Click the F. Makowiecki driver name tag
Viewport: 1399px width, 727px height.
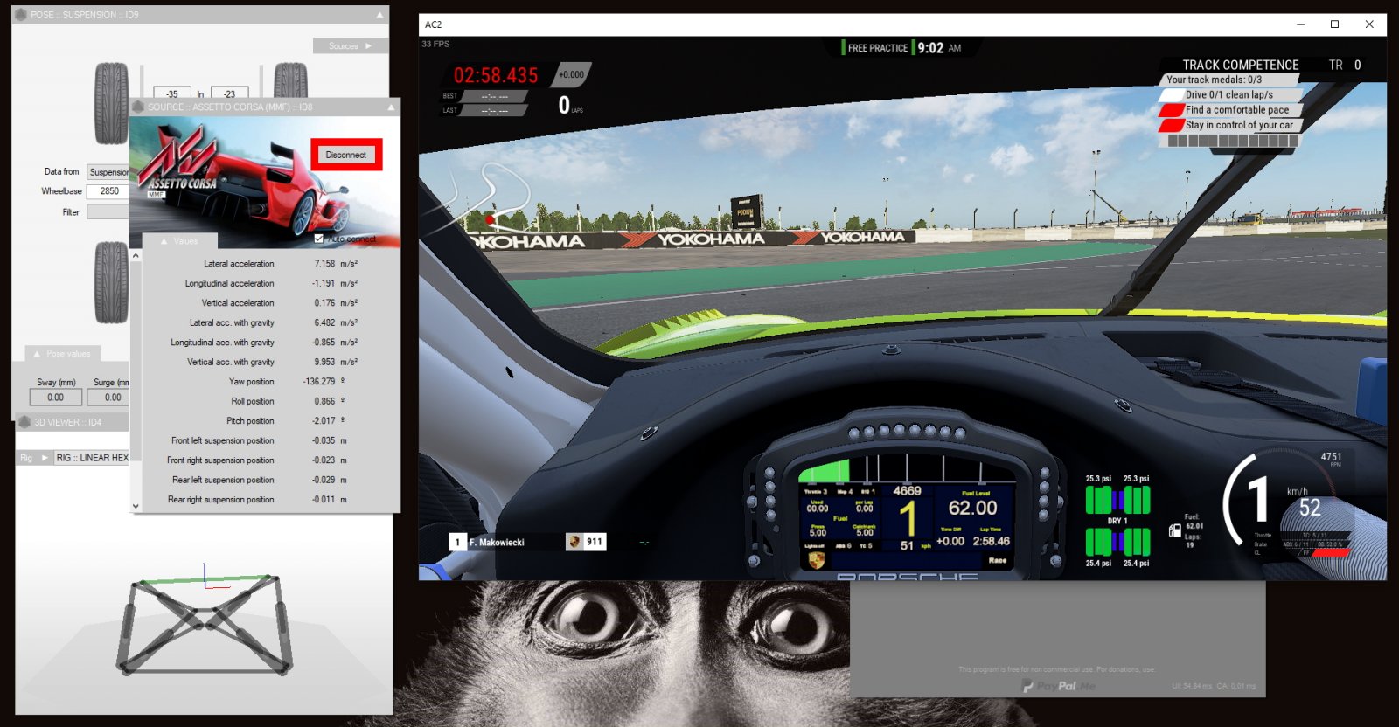497,543
